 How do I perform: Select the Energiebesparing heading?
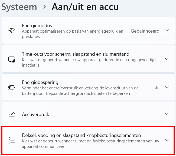click(40, 82)
